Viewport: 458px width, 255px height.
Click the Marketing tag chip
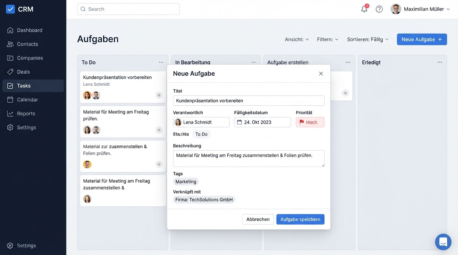pyautogui.click(x=186, y=182)
